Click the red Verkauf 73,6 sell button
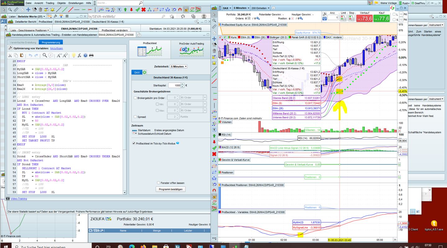447x248 pixels. (364, 18)
